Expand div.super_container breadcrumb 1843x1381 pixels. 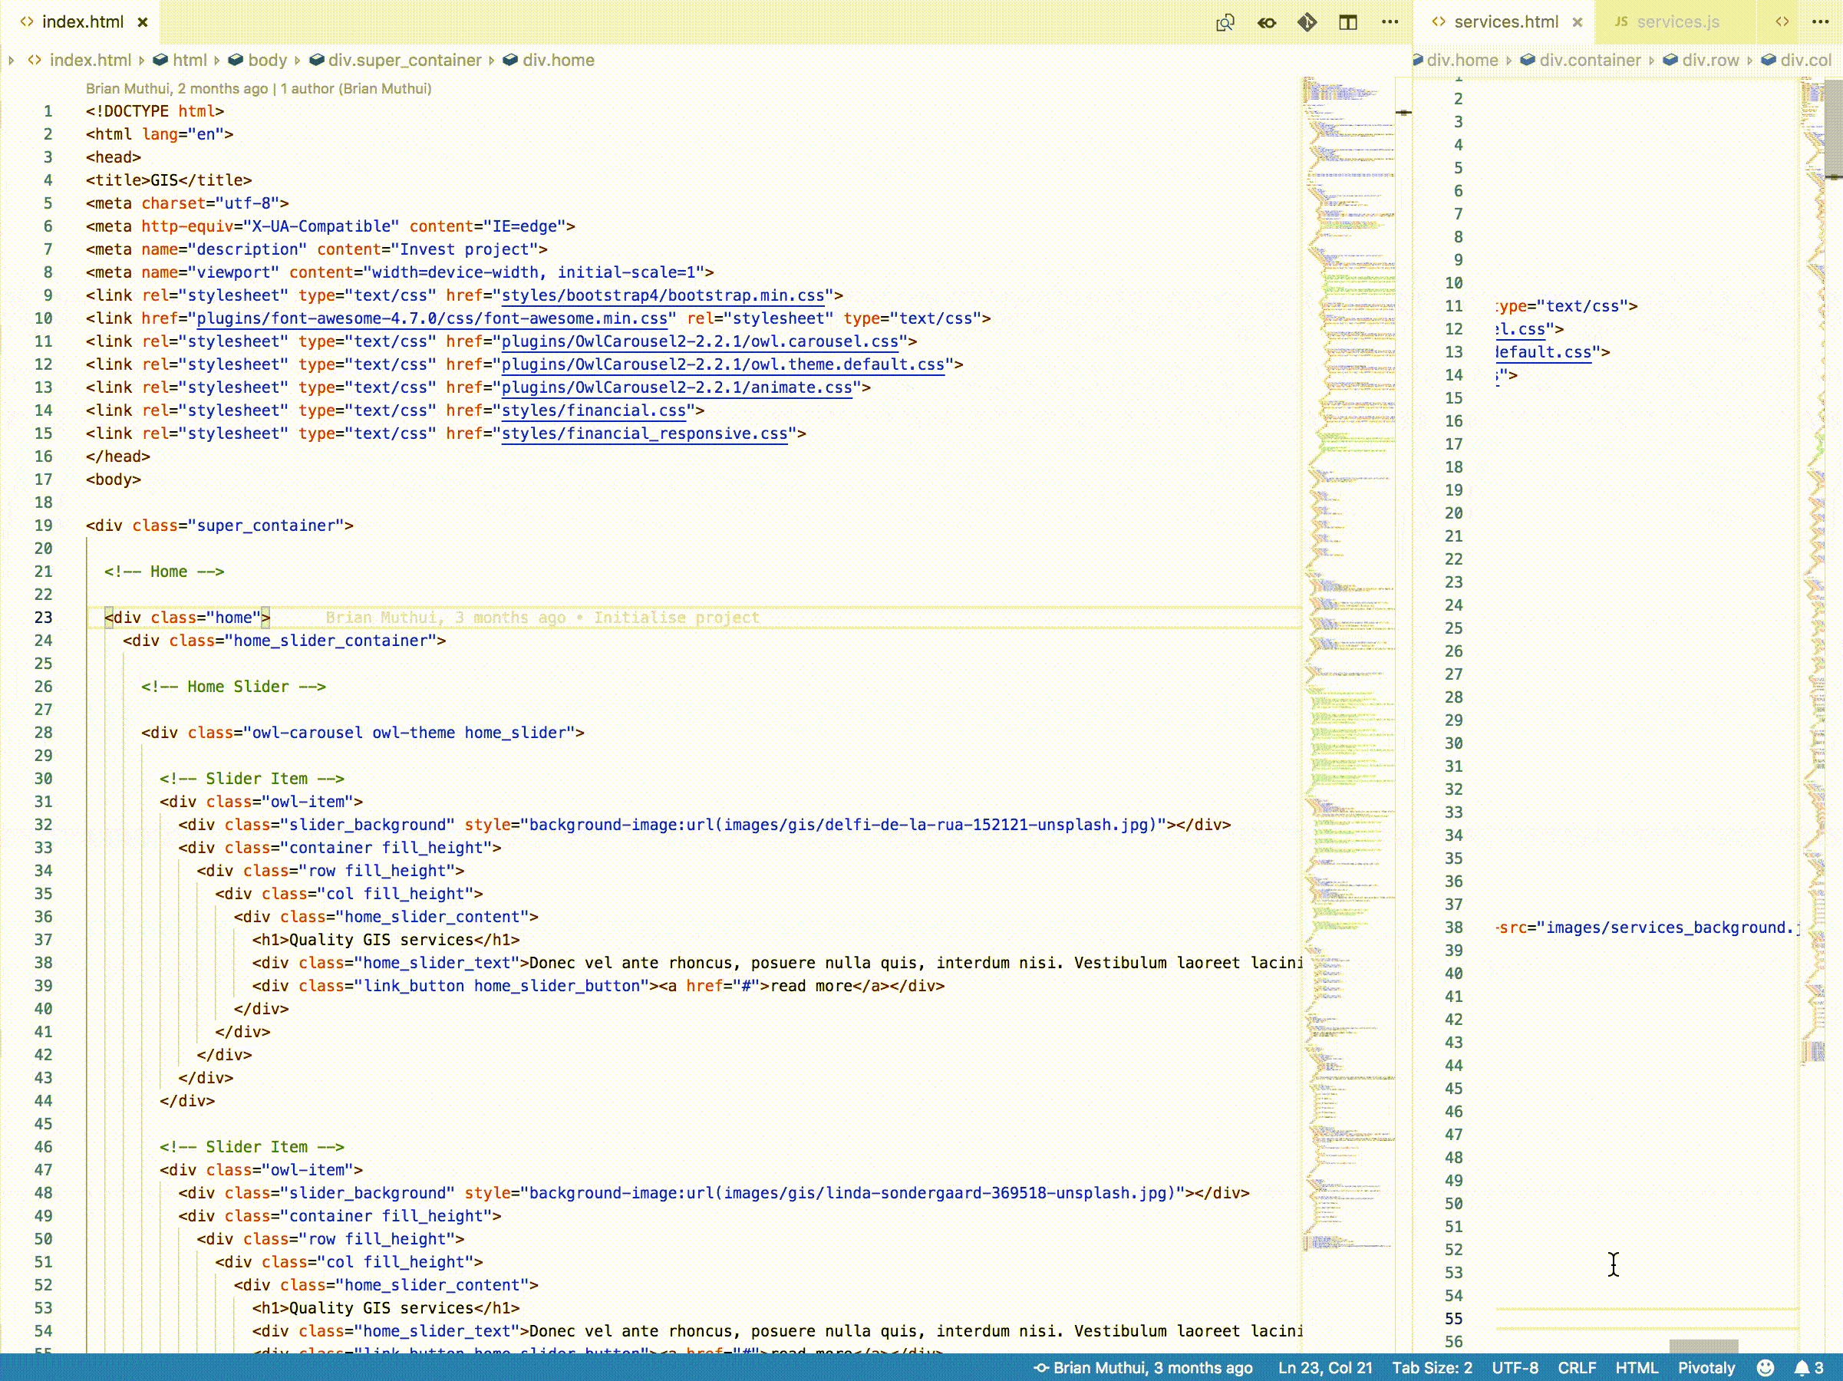point(404,60)
